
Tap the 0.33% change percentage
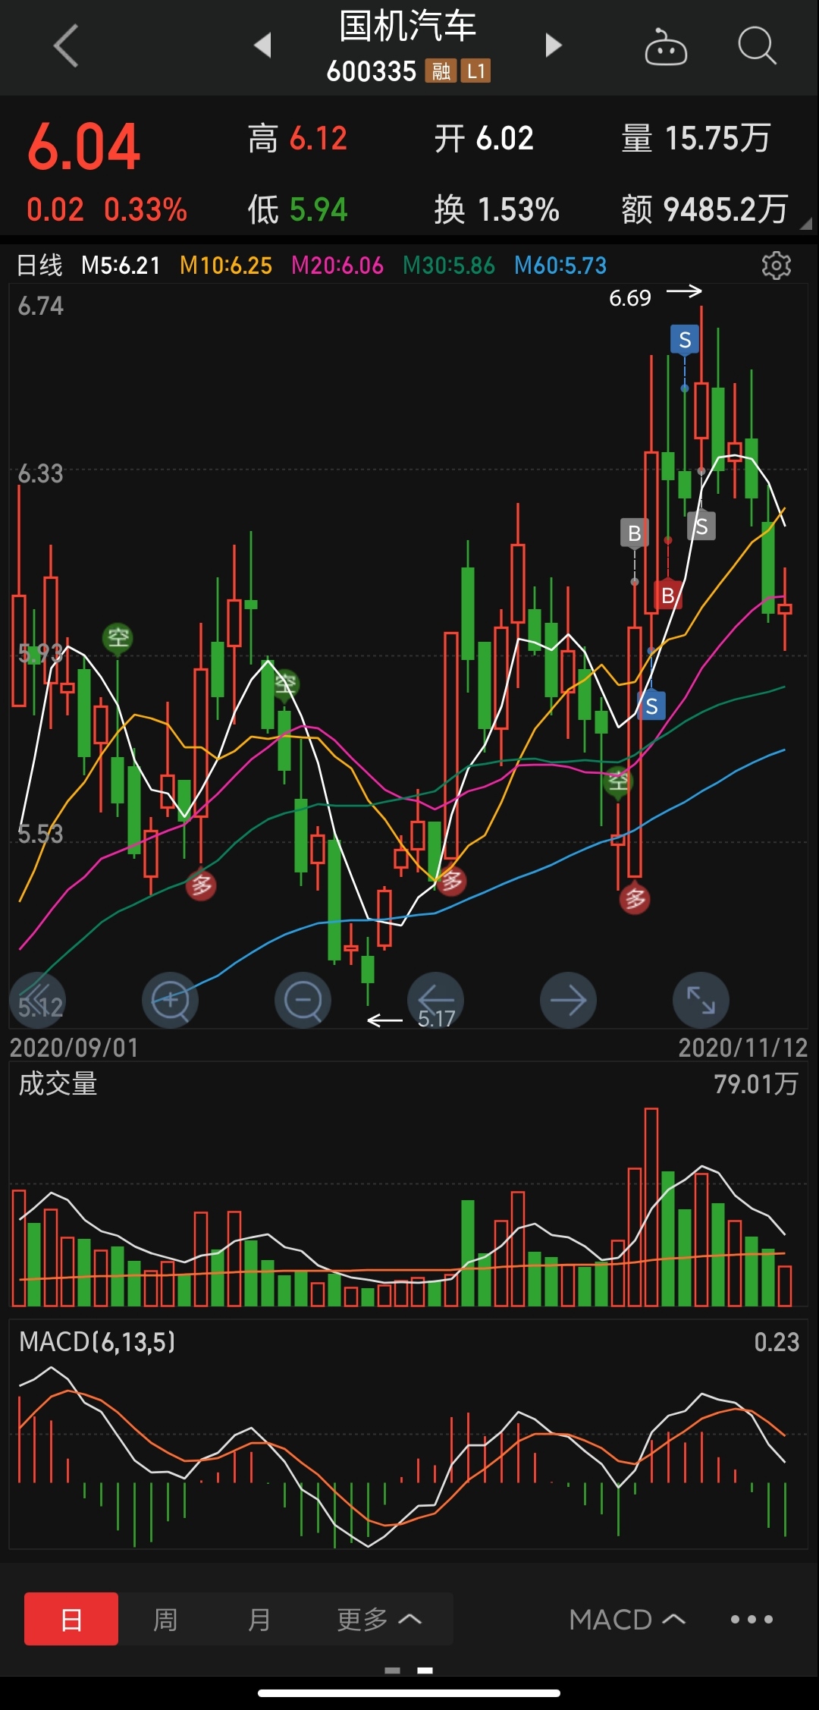(x=146, y=209)
